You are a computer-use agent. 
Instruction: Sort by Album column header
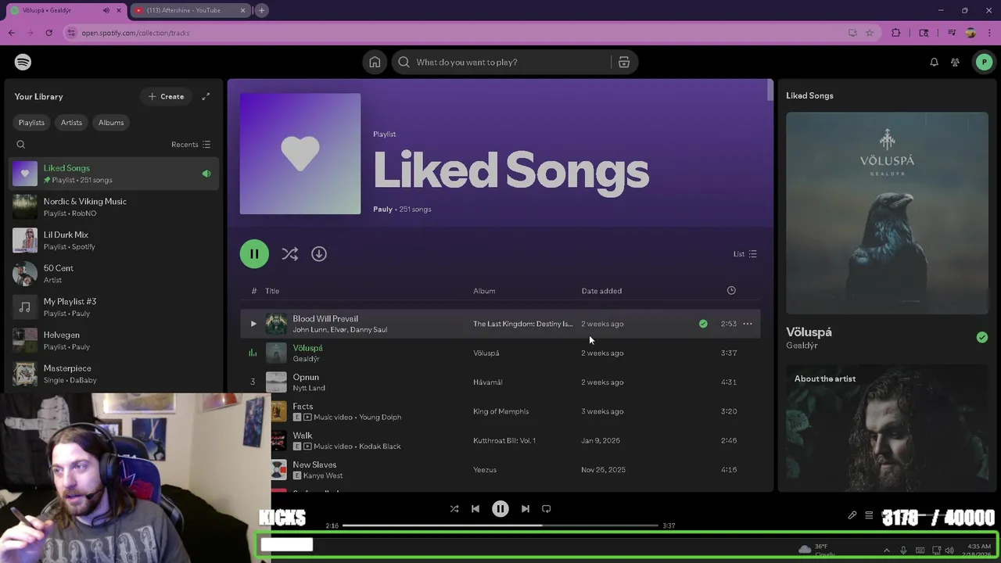click(x=484, y=291)
